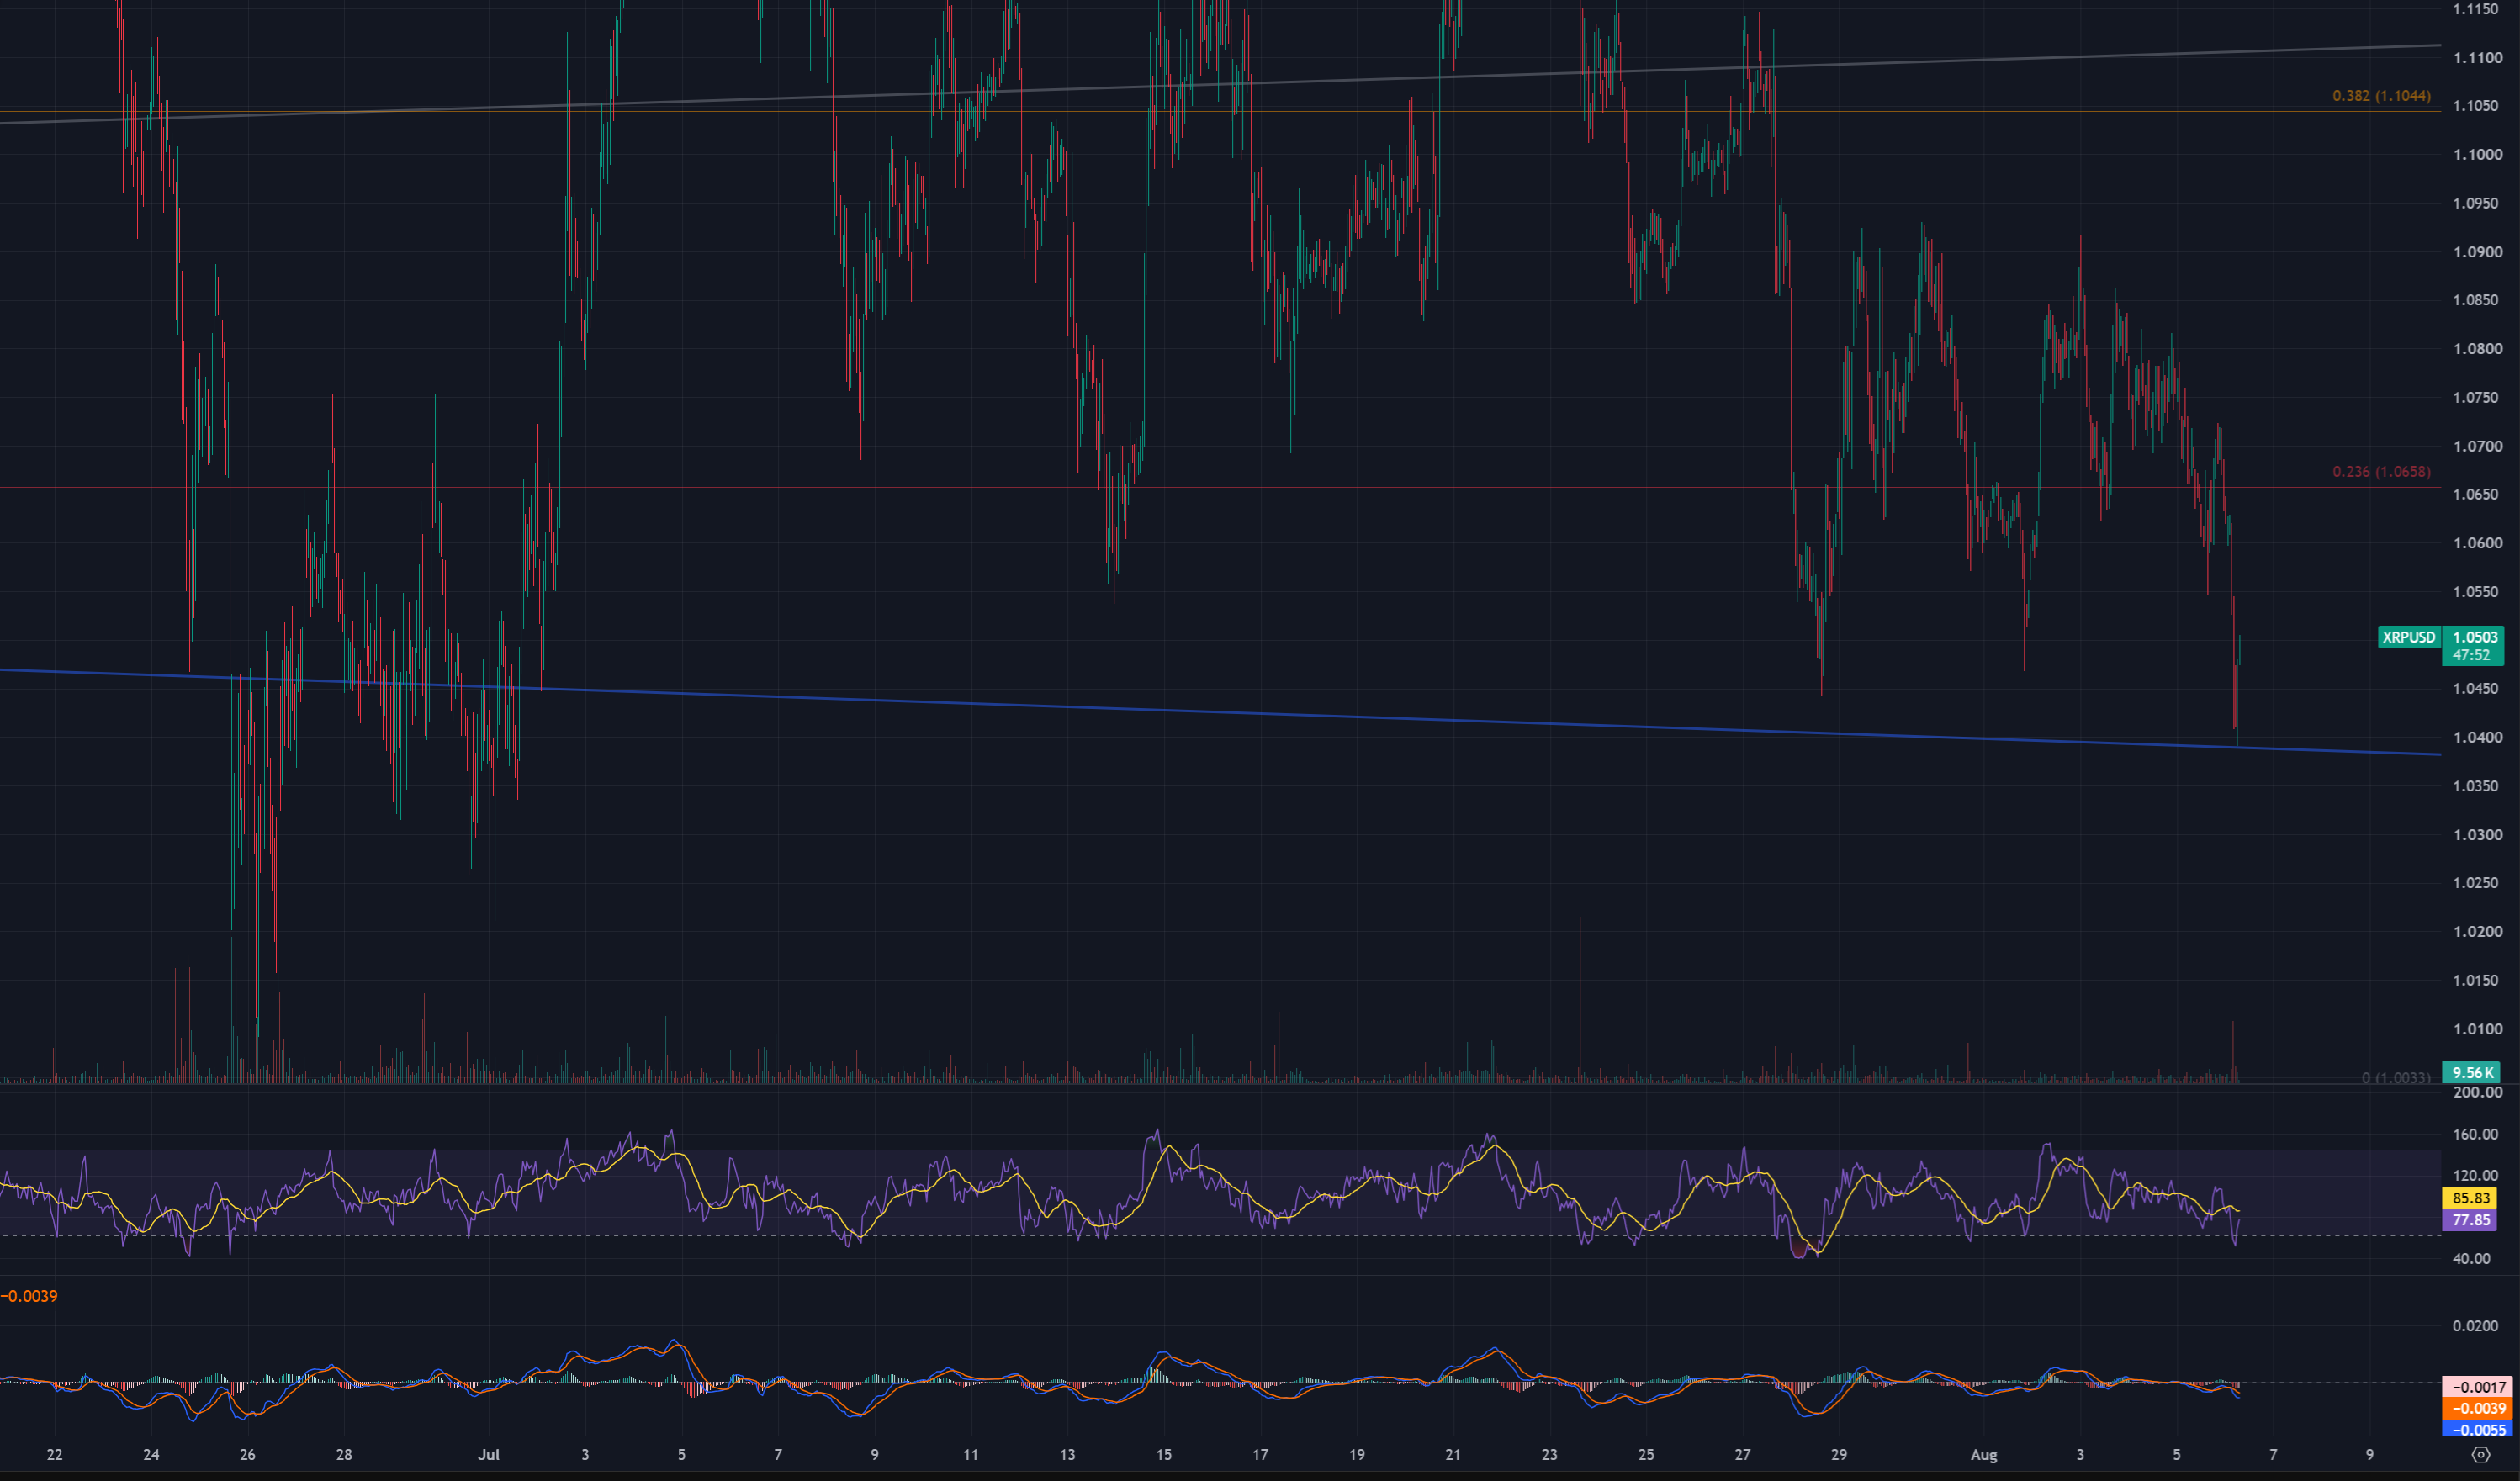Click the 1.0650 price scale label

[2475, 495]
